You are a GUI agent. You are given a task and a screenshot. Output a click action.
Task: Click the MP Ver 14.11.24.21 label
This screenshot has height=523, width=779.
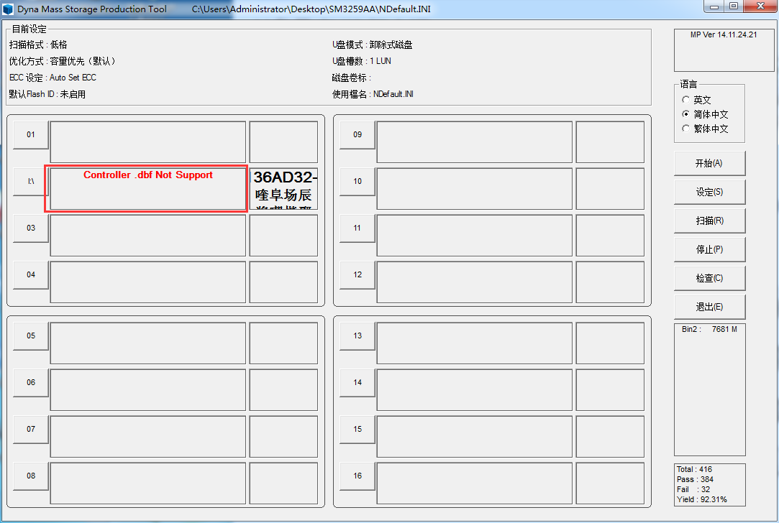pos(724,34)
